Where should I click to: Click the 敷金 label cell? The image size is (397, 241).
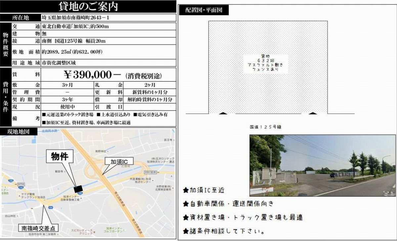tap(26, 85)
